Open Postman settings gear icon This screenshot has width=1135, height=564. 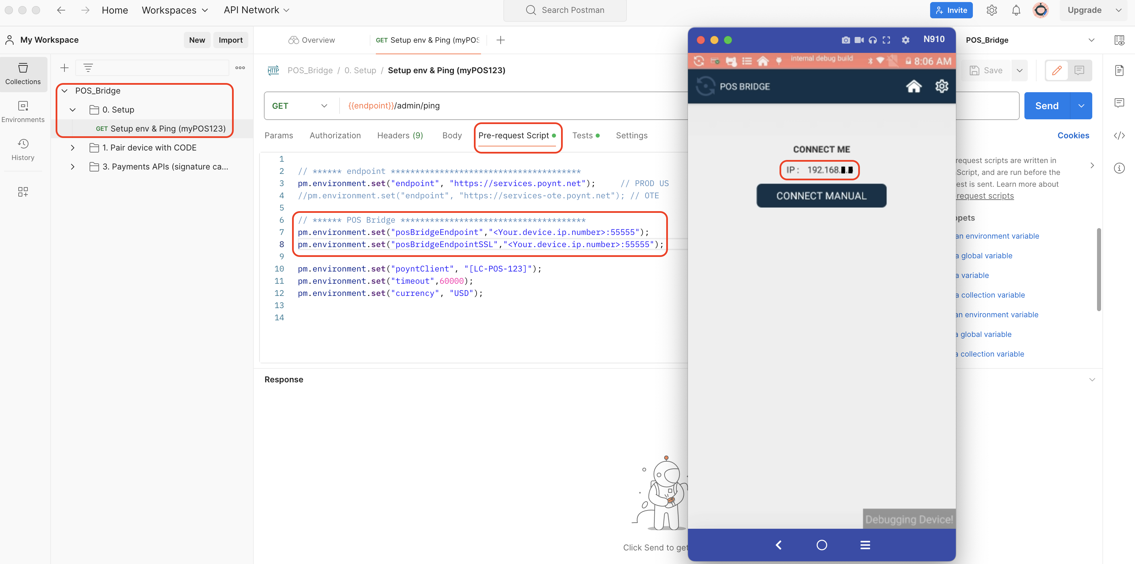point(992,10)
